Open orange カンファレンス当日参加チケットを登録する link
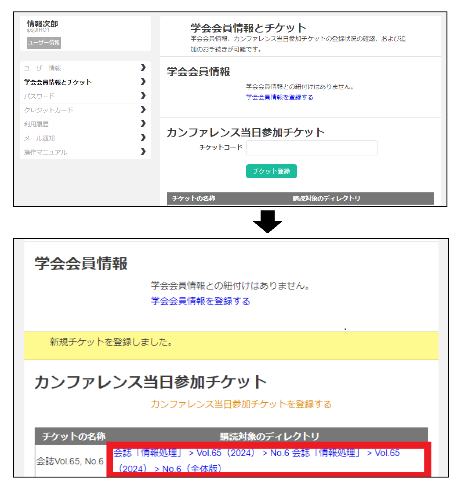461x489 pixels. click(x=241, y=404)
